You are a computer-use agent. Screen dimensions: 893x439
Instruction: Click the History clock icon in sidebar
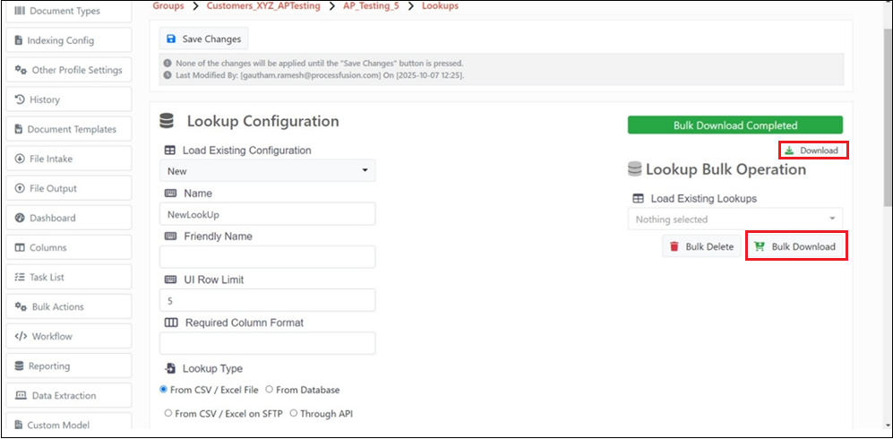20,99
